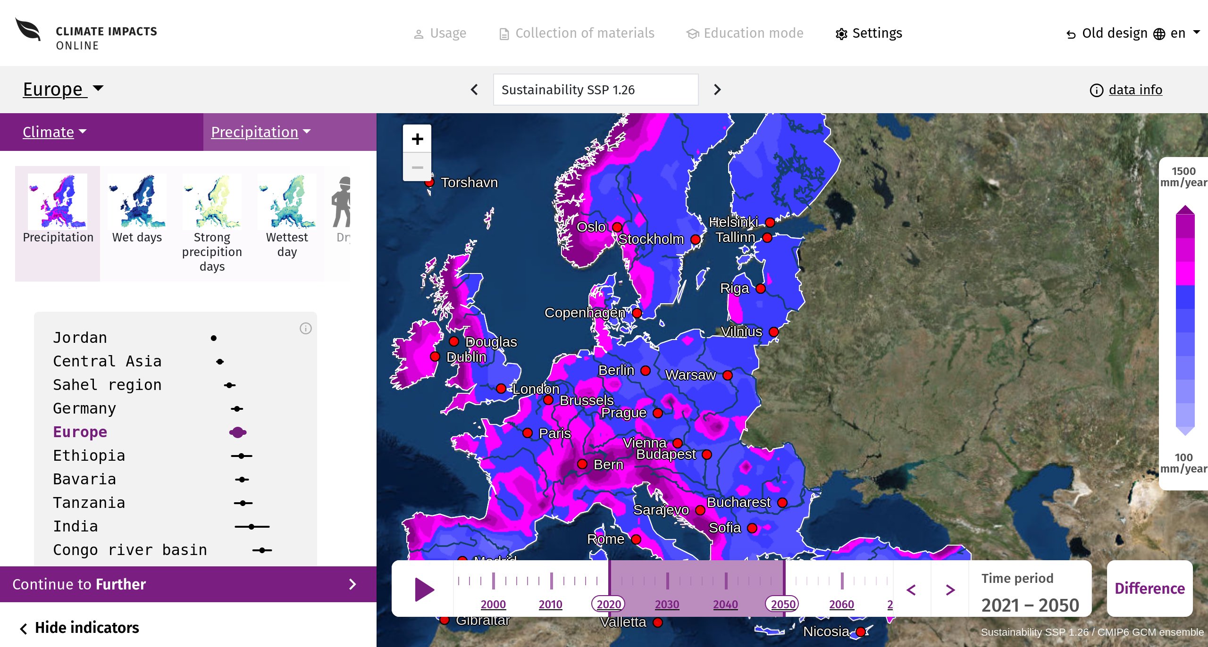The image size is (1208, 647).
Task: Click the 2020 timeline start handle
Action: point(609,604)
